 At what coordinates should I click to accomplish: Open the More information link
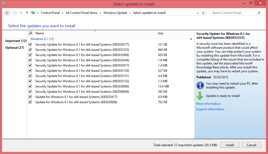(x=208, y=104)
